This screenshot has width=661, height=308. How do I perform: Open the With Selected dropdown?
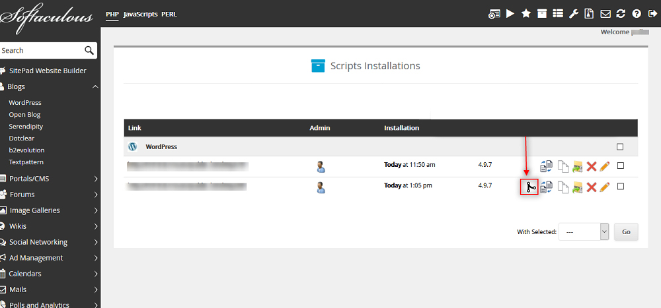tap(584, 231)
